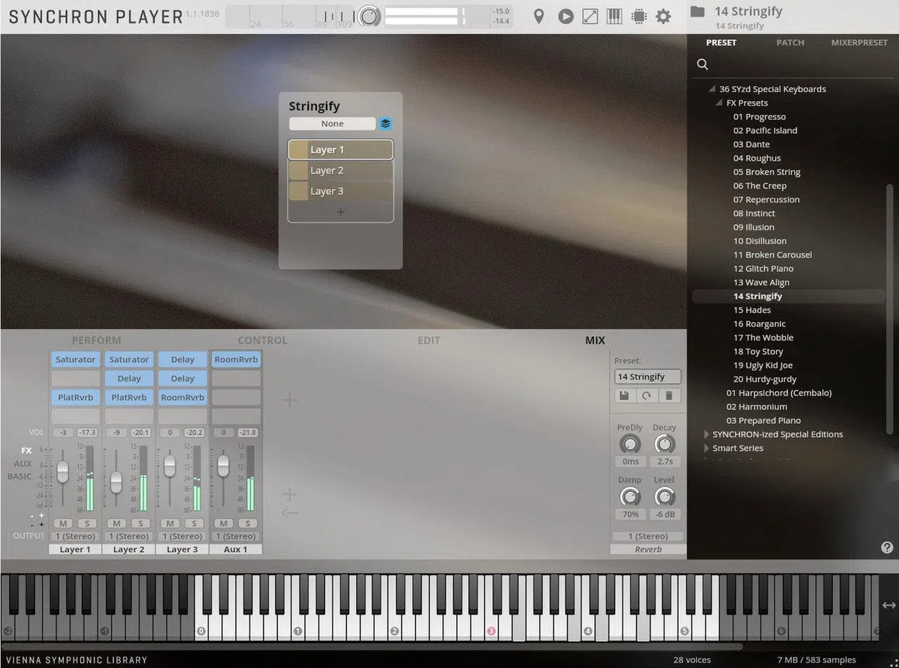
Task: Open the None dropdown in Stringify panel
Action: tap(333, 123)
